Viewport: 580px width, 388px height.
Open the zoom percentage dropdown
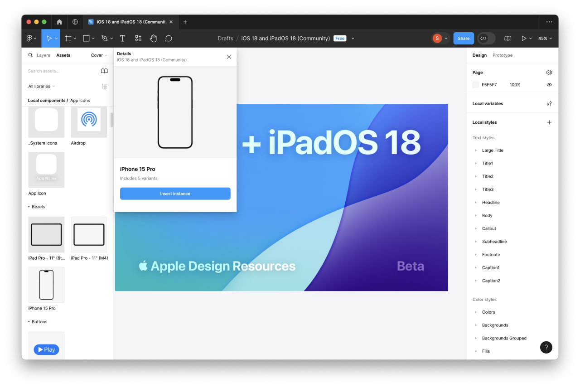point(545,39)
